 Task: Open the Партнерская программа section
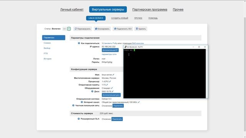(150, 10)
